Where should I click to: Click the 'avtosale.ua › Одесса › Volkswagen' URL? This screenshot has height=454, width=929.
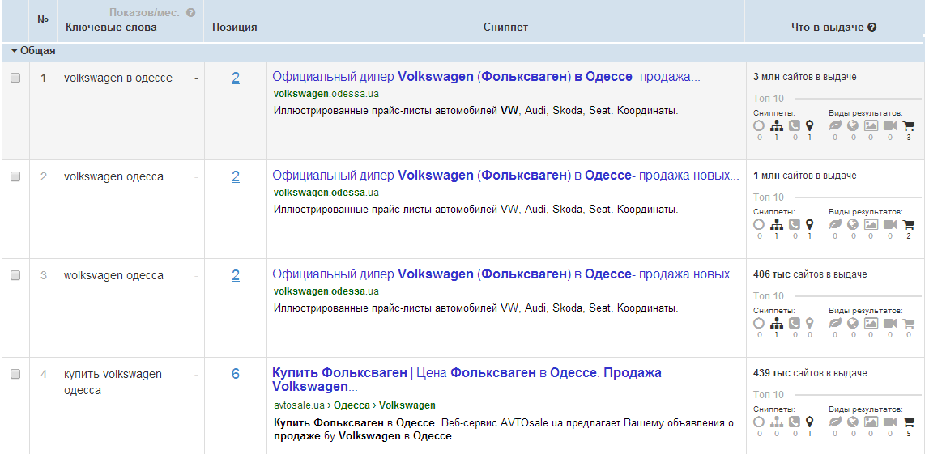(x=354, y=405)
